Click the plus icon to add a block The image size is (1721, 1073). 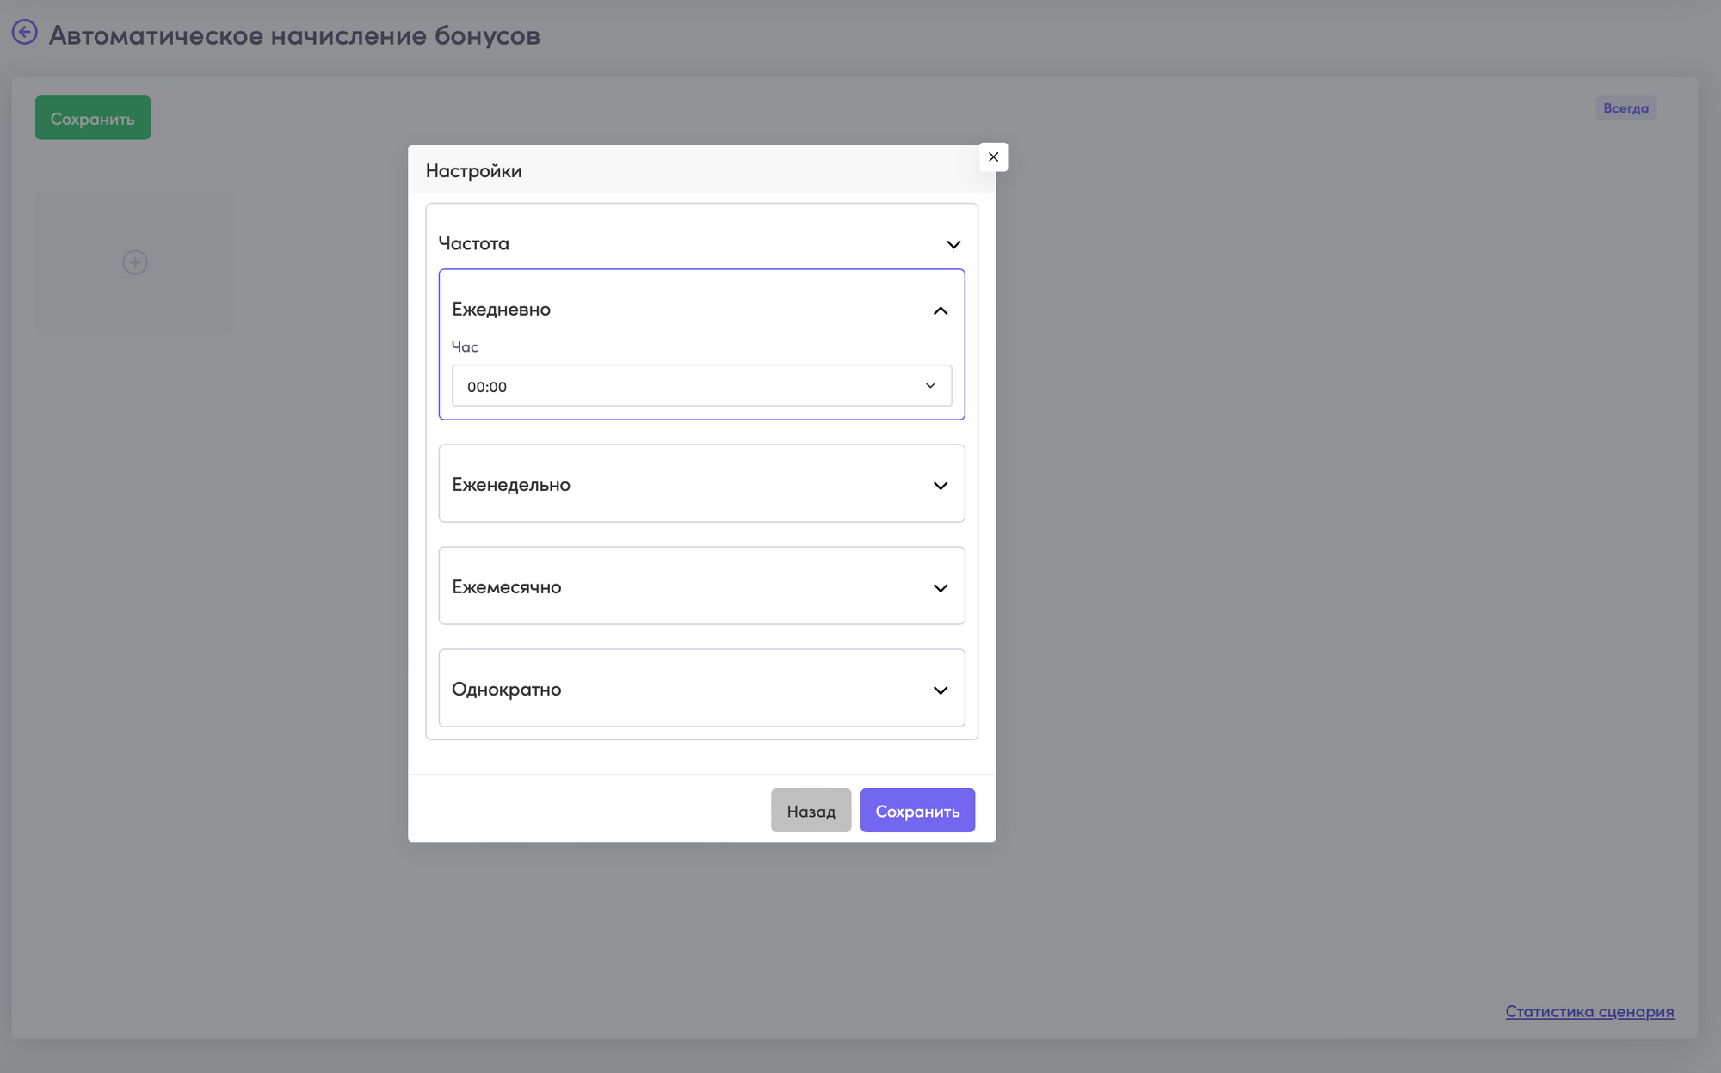pyautogui.click(x=135, y=262)
